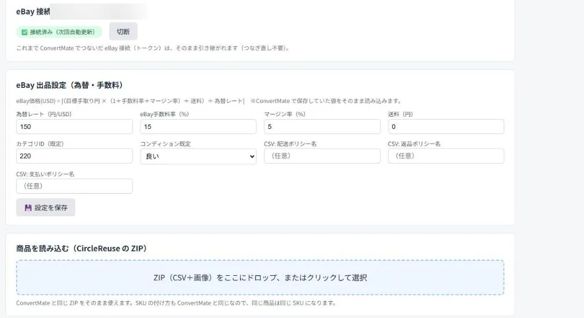Click the green checkmark icon in the connection badge

(24, 32)
